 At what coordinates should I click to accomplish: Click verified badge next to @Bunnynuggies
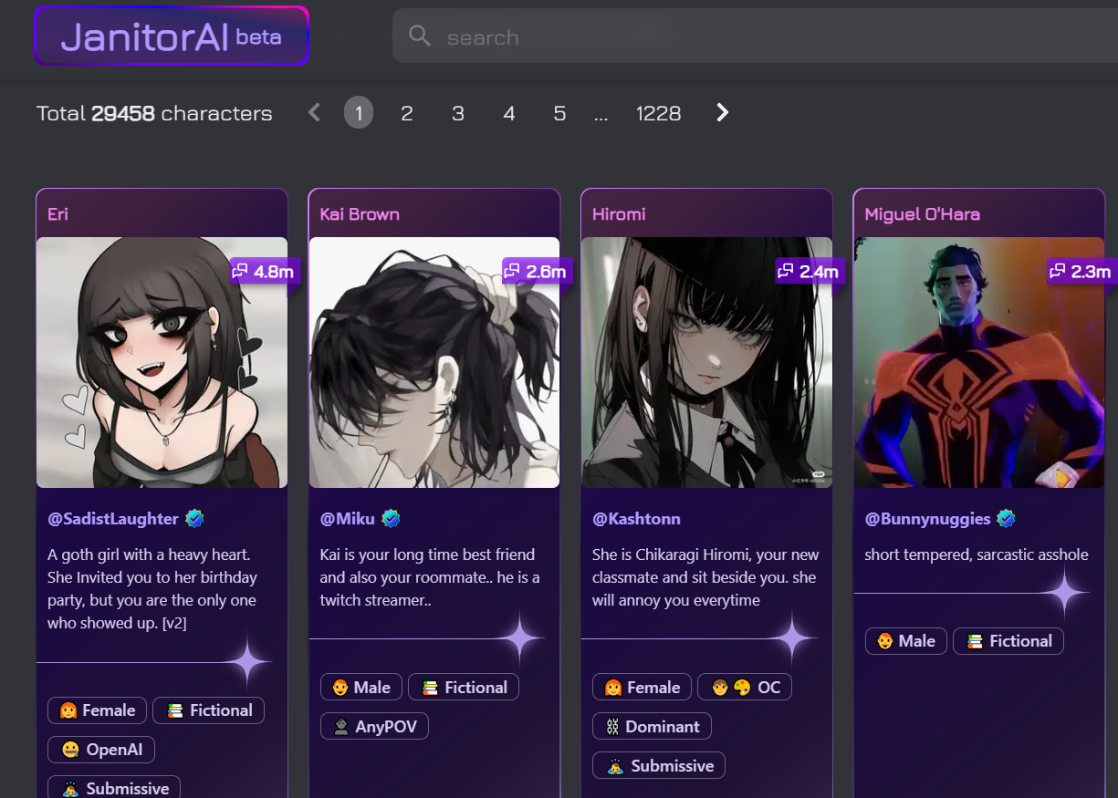click(x=1006, y=519)
